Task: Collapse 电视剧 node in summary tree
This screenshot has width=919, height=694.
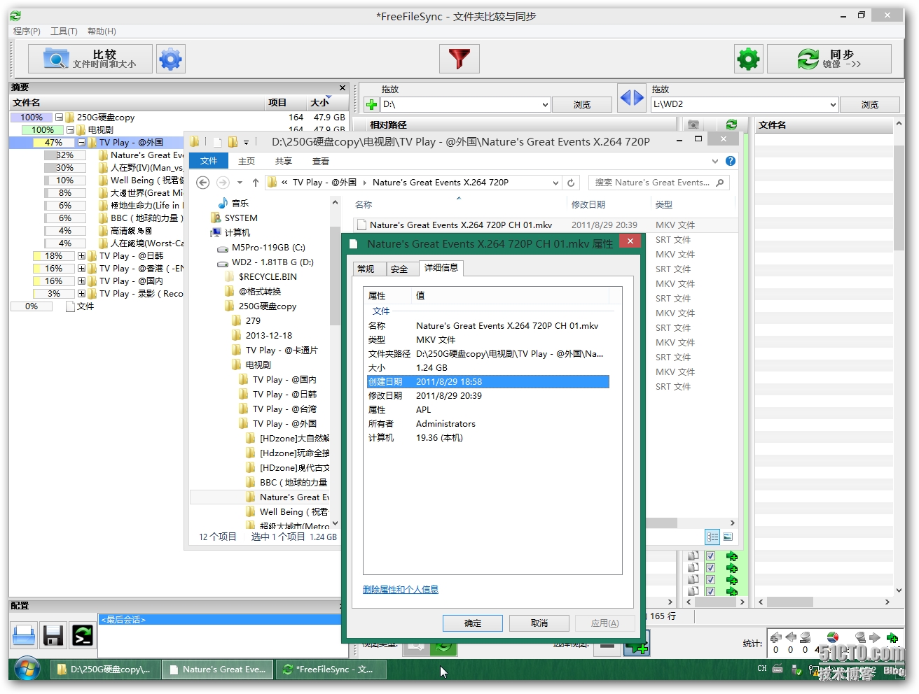Action: (70, 130)
